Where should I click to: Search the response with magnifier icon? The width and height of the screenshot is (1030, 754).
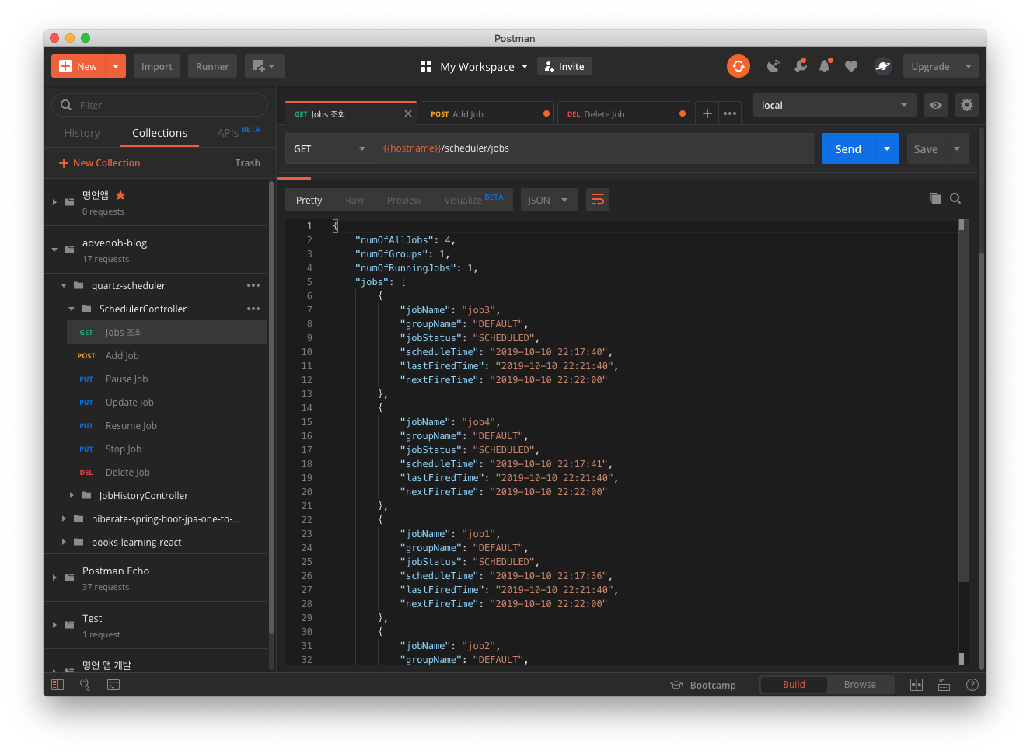(955, 198)
